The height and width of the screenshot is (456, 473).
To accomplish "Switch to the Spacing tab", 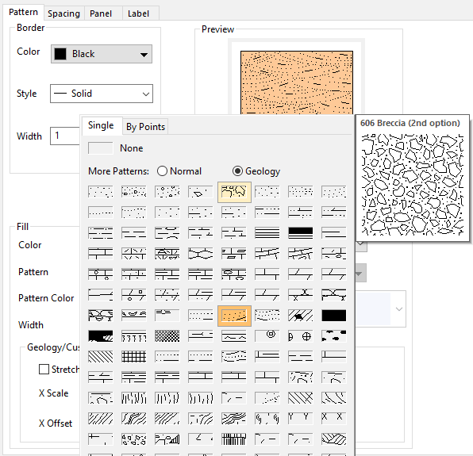I will pos(64,13).
